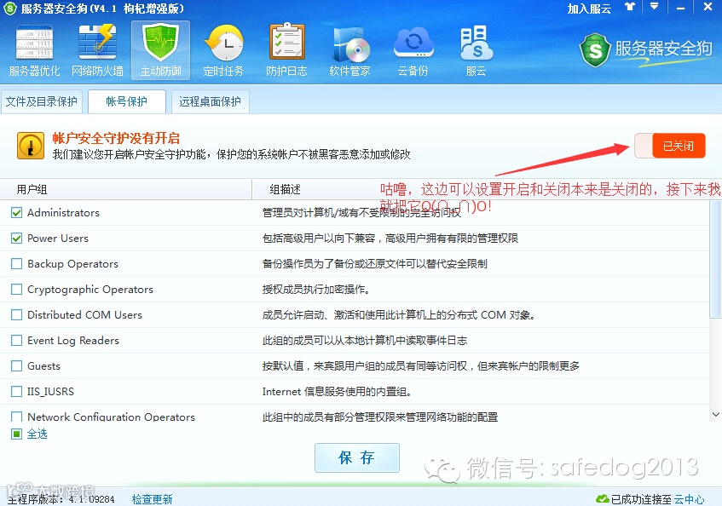The height and width of the screenshot is (506, 722).
Task: Minimize the 服务器安全狗 window
Action: click(680, 8)
